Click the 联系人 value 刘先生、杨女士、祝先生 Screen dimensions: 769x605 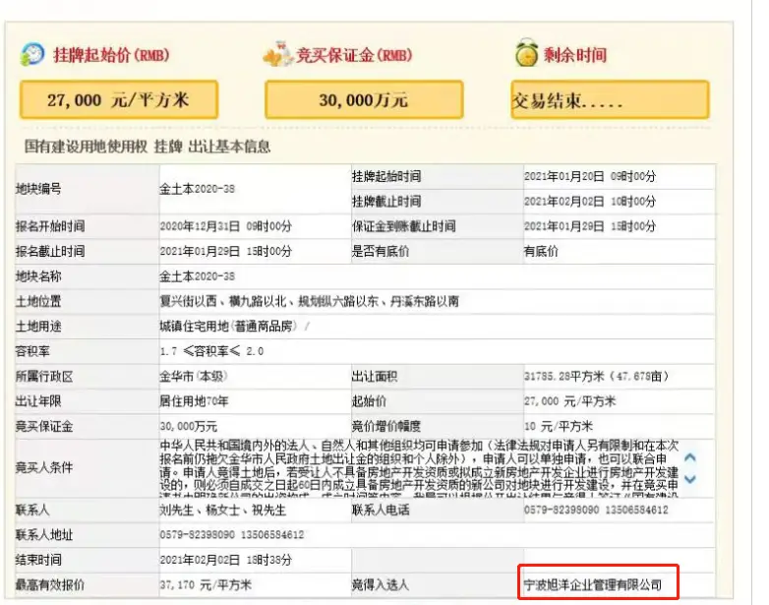point(222,511)
